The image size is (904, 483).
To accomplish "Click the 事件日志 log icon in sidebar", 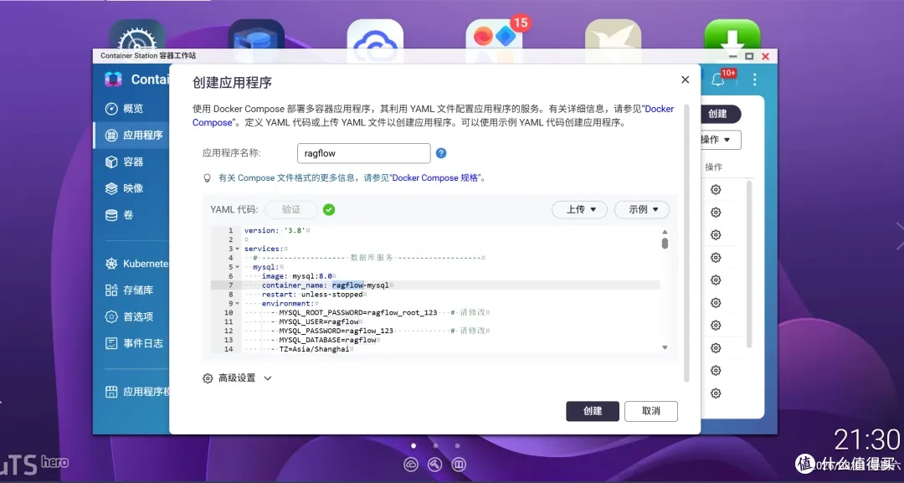I will click(111, 343).
